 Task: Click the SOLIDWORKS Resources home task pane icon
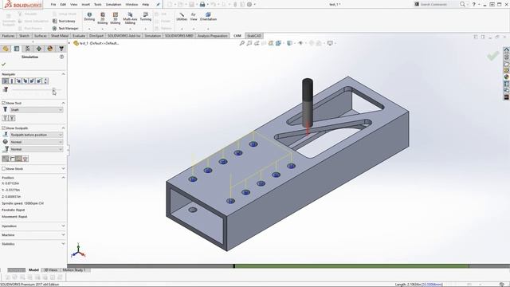point(507,50)
